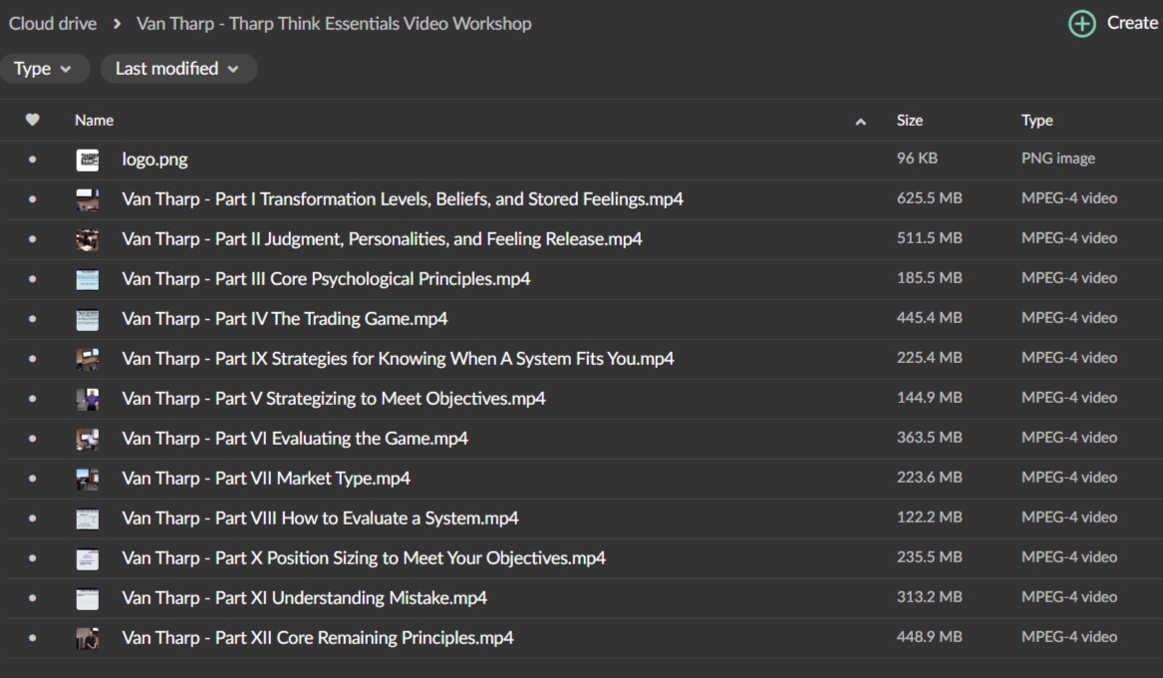
Task: Toggle favourite dot for Part IV Trading Game
Action: [32, 319]
